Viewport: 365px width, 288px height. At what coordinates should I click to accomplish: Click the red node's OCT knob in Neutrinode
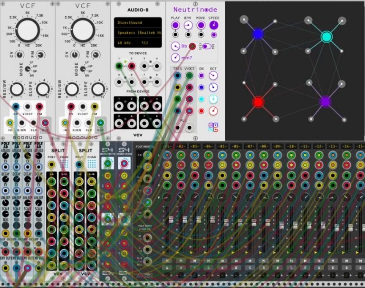[213, 111]
